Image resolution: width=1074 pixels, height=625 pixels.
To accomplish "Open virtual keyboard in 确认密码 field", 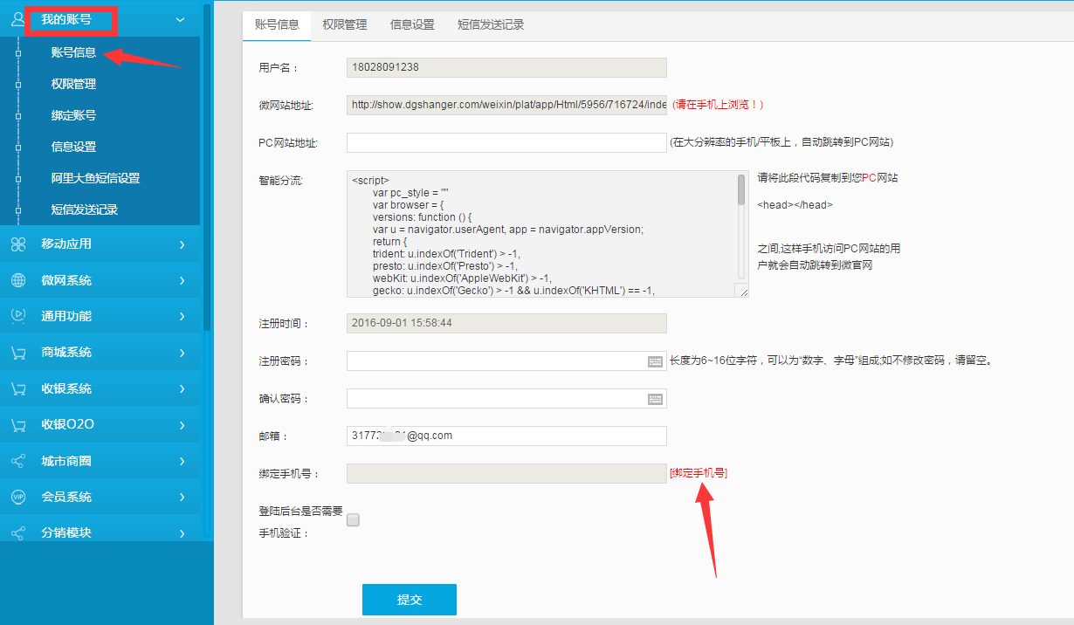I will click(655, 399).
